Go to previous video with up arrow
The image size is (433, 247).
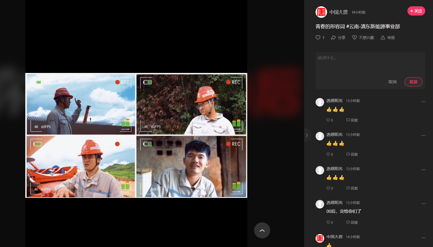[262, 230]
